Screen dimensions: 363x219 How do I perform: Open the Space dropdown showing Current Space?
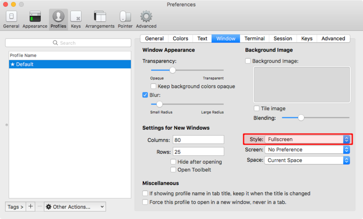tap(307, 160)
